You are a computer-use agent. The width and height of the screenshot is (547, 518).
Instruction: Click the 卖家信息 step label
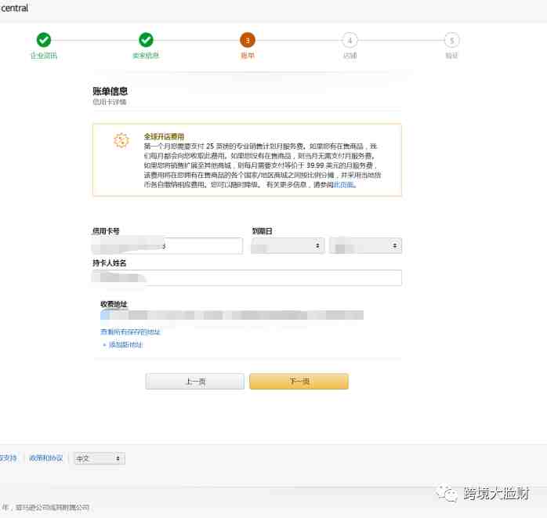tap(146, 56)
